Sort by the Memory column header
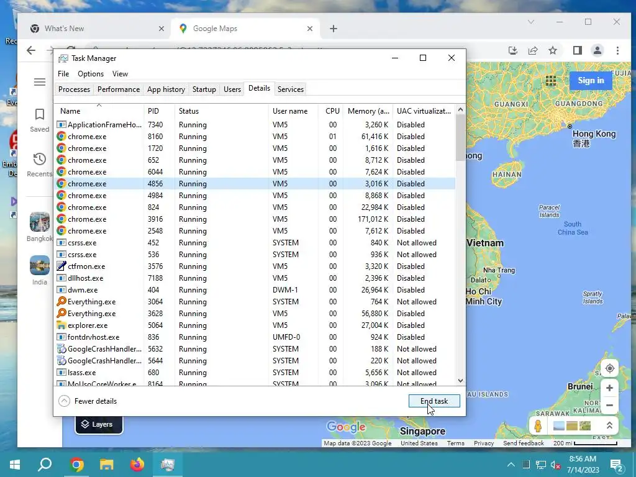Screen dimensions: 636x477 click(x=368, y=111)
